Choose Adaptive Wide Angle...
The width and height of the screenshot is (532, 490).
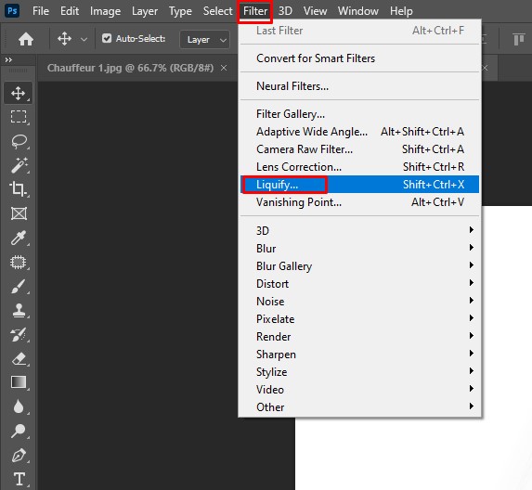click(x=359, y=132)
